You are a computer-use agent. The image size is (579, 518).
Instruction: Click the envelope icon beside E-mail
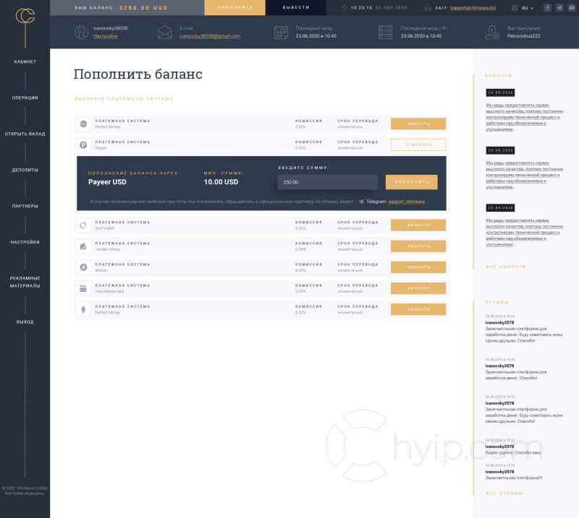pos(165,33)
